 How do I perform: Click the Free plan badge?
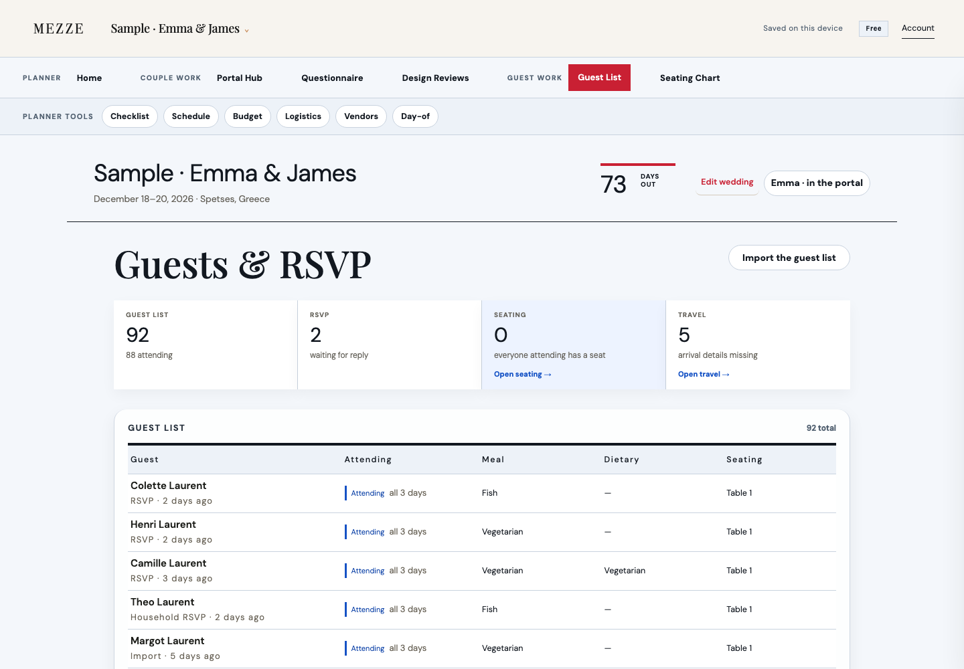tap(874, 29)
